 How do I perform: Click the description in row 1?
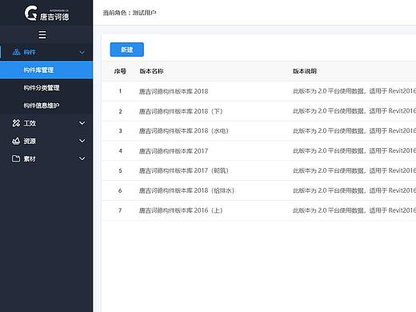(x=354, y=91)
